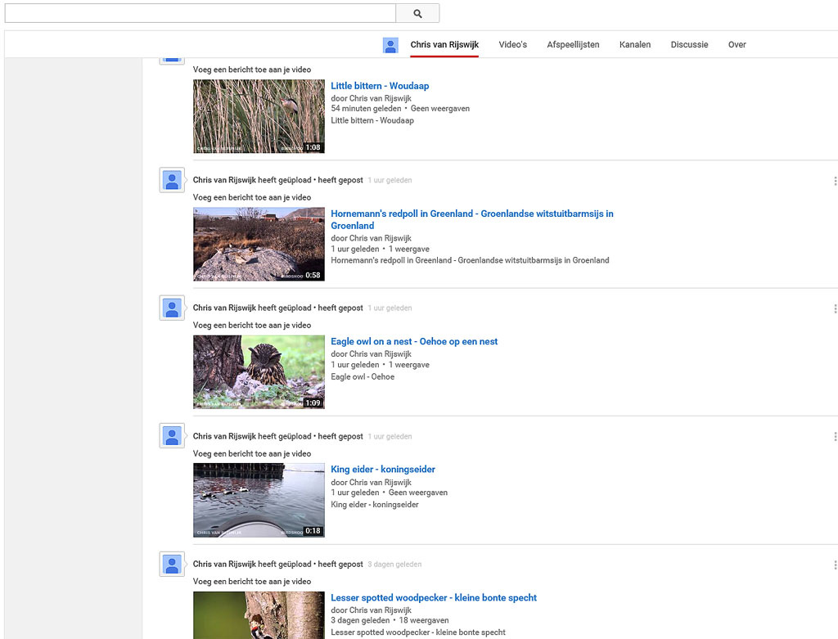The width and height of the screenshot is (838, 639).
Task: Click 'door Chris van Rijswijk' under Eagle owl
Action: click(x=371, y=353)
